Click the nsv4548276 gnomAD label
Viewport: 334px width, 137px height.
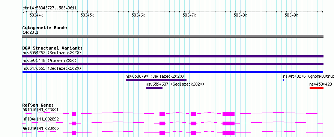click(x=308, y=76)
